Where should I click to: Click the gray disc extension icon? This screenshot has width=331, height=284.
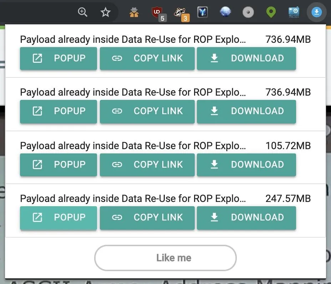[x=248, y=12]
